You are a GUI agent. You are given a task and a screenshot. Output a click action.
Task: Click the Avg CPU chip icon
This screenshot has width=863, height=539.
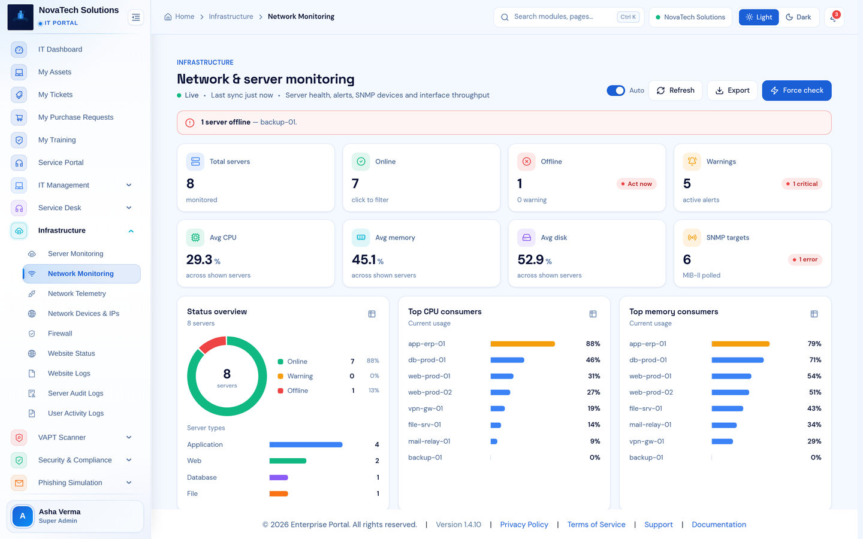click(195, 238)
